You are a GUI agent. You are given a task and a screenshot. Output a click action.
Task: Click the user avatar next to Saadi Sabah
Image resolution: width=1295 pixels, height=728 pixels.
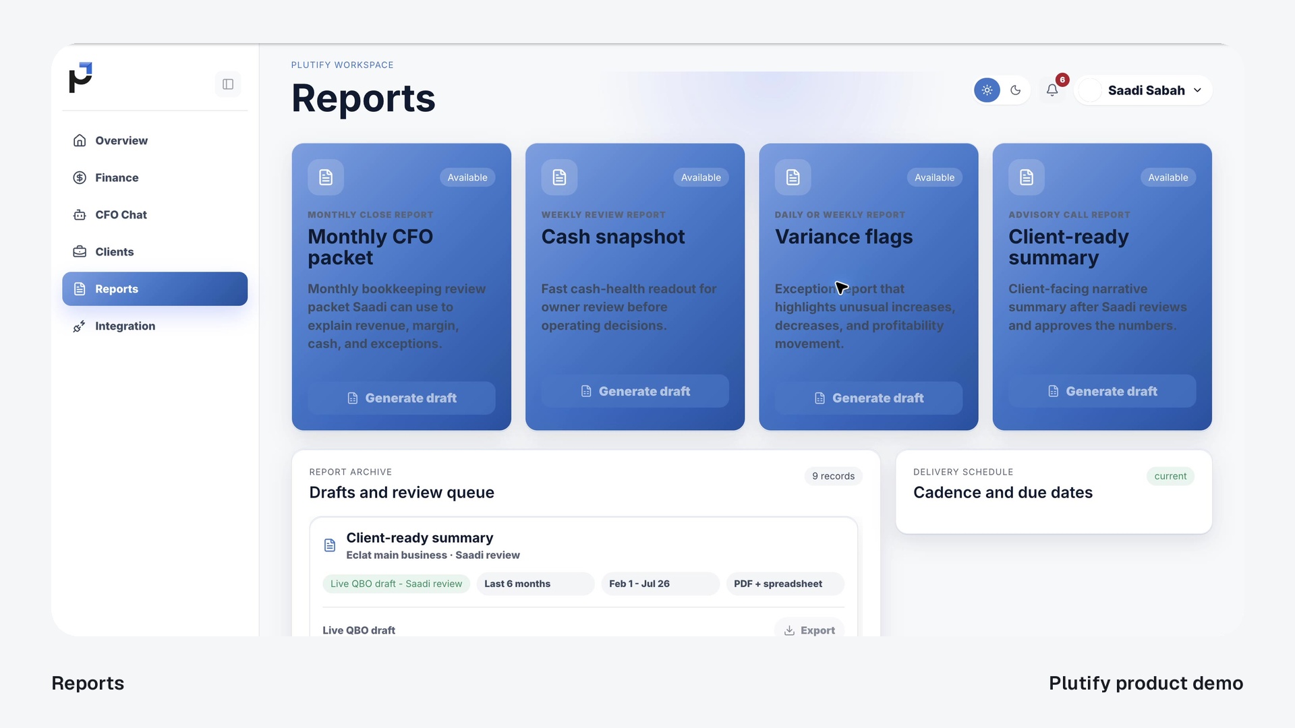pyautogui.click(x=1090, y=90)
